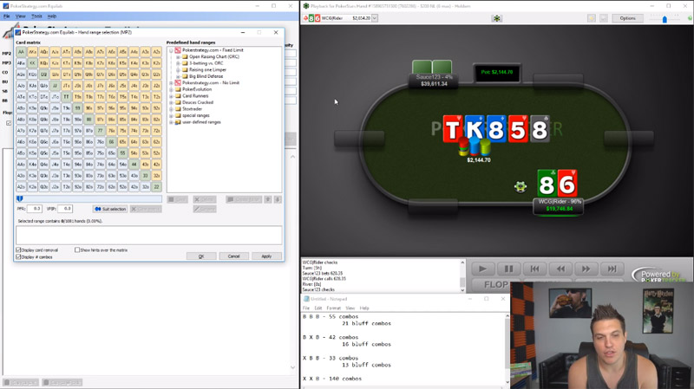Move predefined range up arrow
The height and width of the screenshot is (389, 694).
[268, 199]
